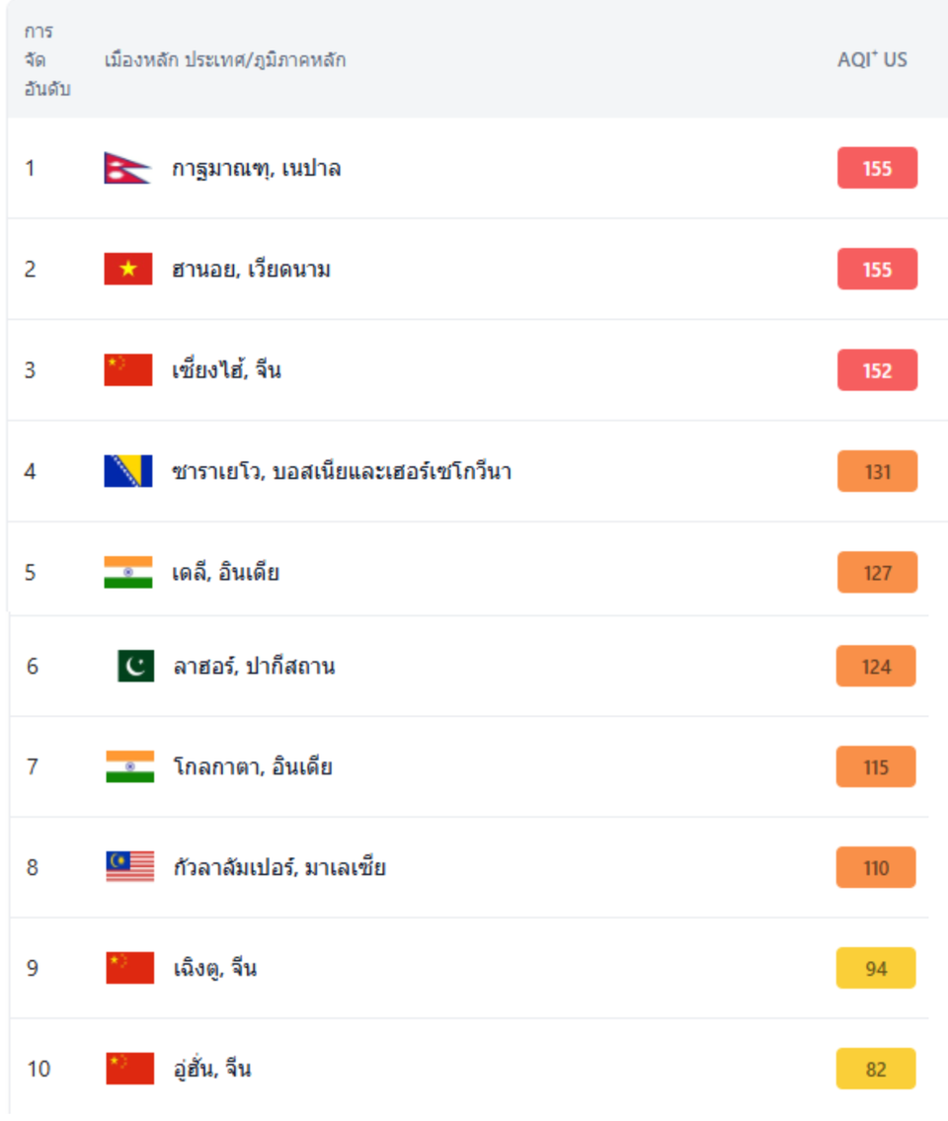Click the red 155 AQI badge for Kathmandu
Viewport: 948px width, 1121px height.
(877, 169)
